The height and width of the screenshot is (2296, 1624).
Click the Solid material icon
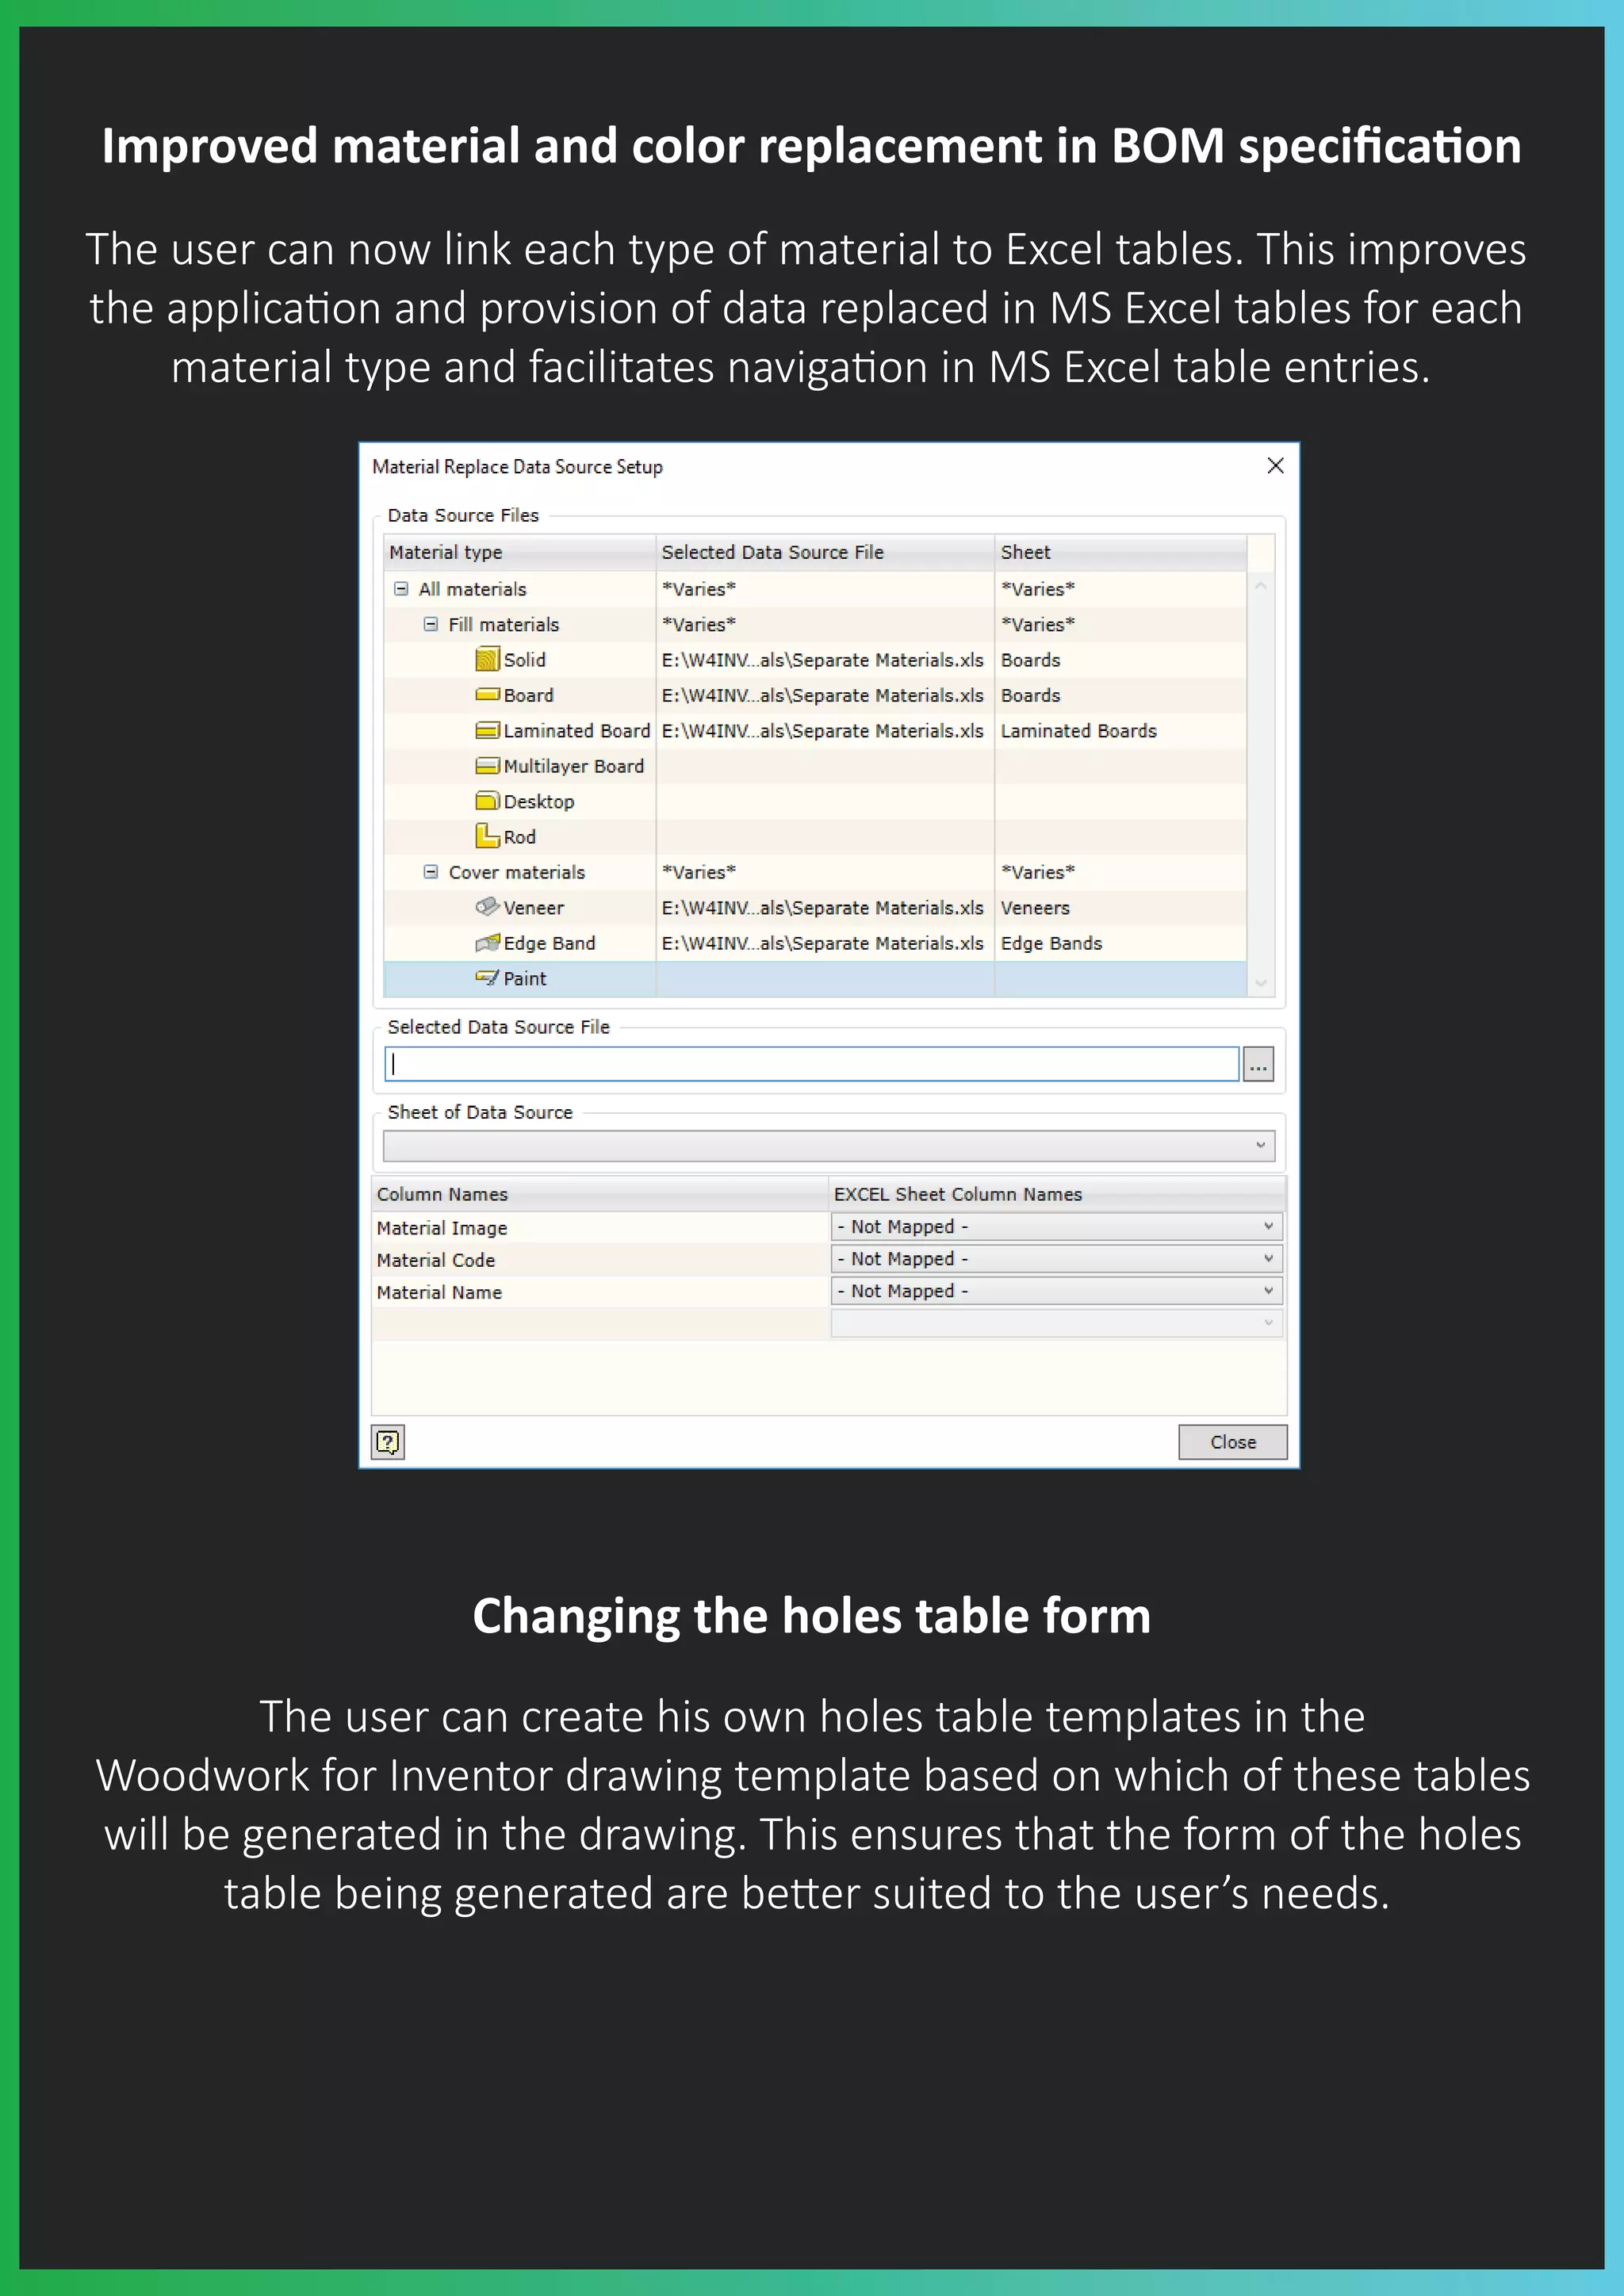tap(487, 659)
